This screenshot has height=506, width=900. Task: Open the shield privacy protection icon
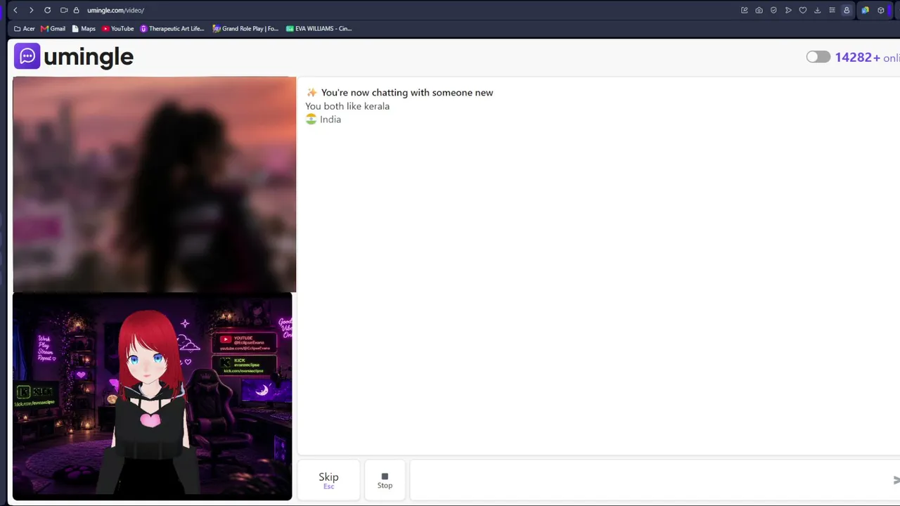coord(773,10)
